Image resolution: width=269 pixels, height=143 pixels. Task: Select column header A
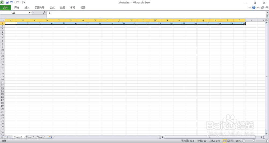(11, 20)
